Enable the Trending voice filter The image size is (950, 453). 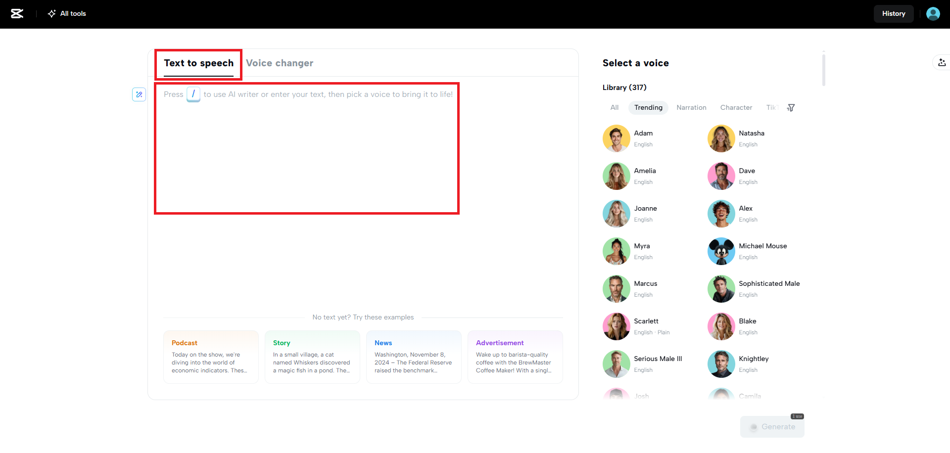(x=648, y=107)
